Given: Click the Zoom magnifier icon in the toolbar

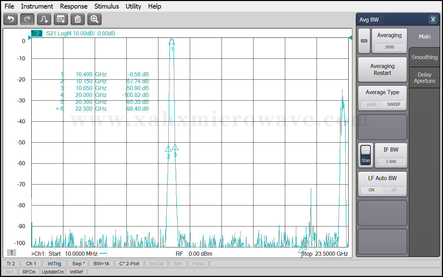Looking at the screenshot, I should tap(94, 19).
